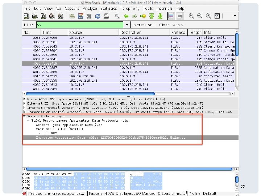
Task: Close the capture file via X icon
Action: click(x=89, y=16)
